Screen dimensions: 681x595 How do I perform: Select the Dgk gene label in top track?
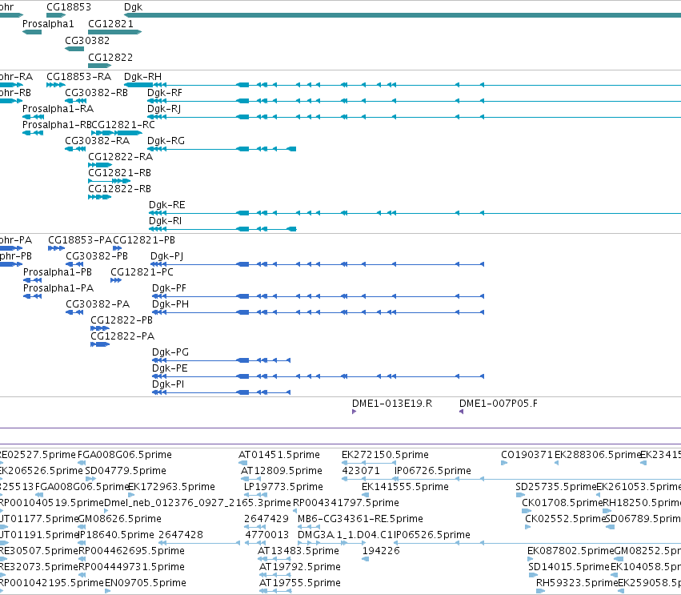(x=133, y=7)
